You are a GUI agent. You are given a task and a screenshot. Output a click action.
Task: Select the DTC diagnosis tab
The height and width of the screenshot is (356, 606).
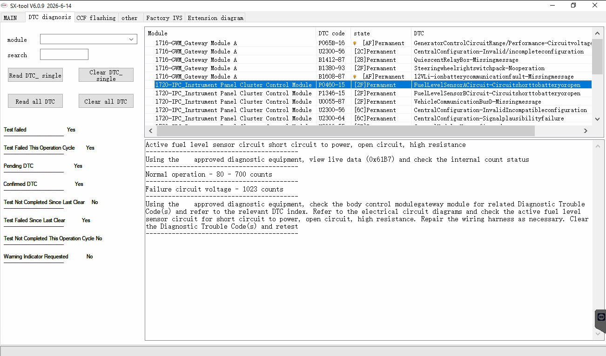click(x=50, y=17)
